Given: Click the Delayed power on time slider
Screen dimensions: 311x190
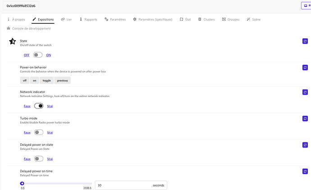Looking at the screenshot, I should coord(56,183).
